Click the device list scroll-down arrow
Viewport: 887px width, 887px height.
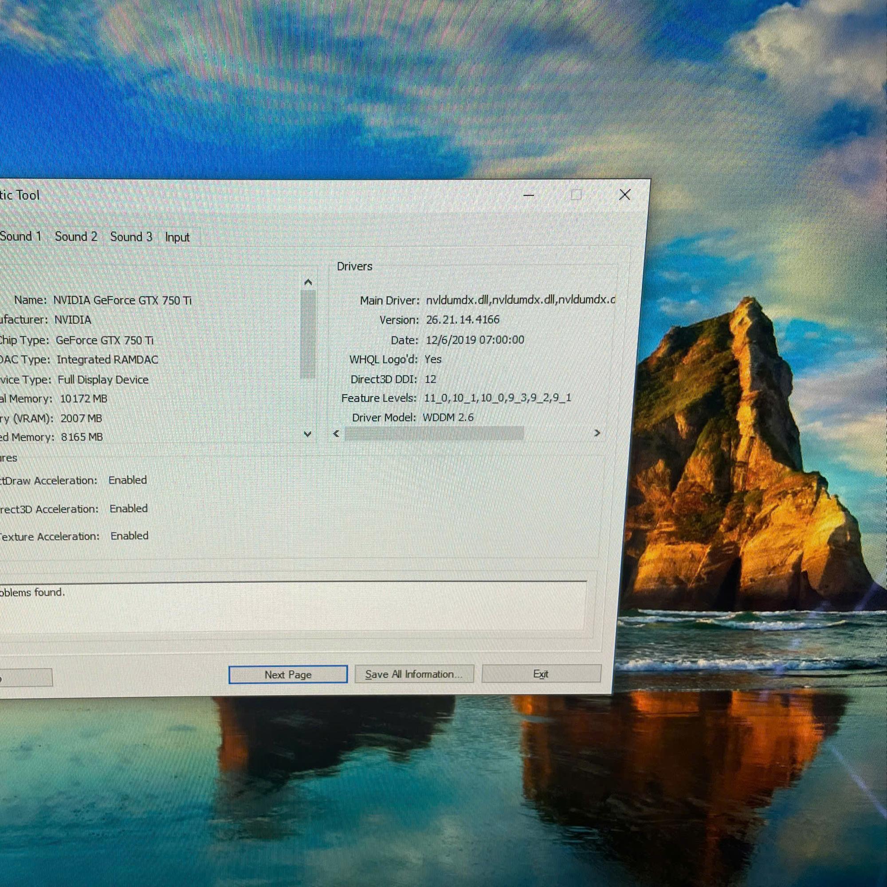point(308,434)
